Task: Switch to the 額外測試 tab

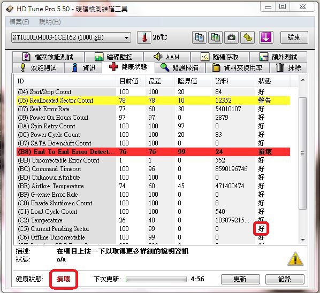Action: click(x=278, y=57)
